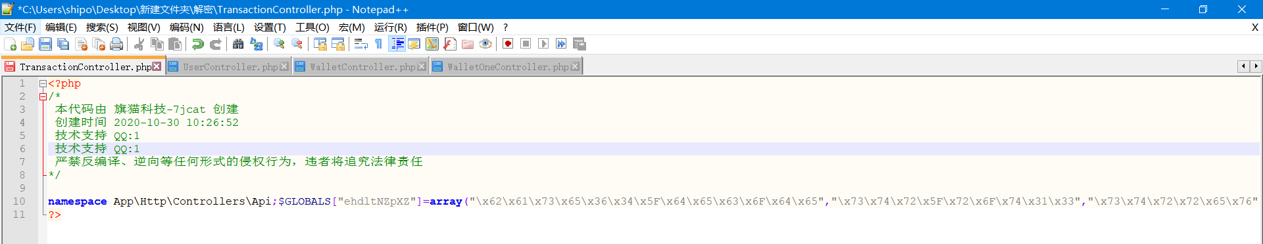Open user defined language dialog icon
Viewport: 1263px width, 244px height.
click(x=414, y=44)
